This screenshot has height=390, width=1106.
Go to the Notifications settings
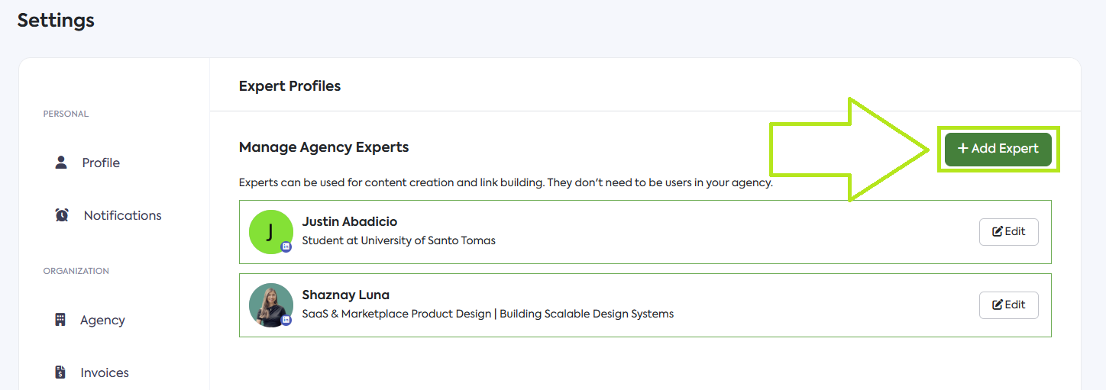pos(122,215)
